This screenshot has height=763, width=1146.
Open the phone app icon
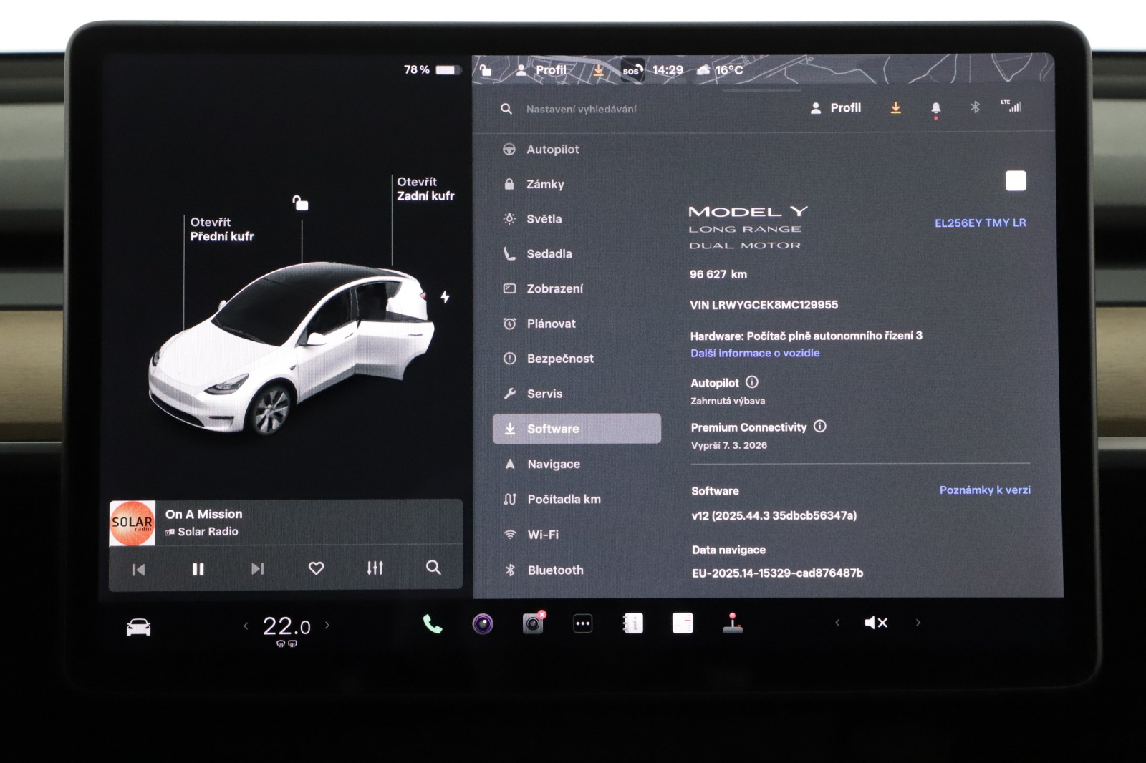432,624
